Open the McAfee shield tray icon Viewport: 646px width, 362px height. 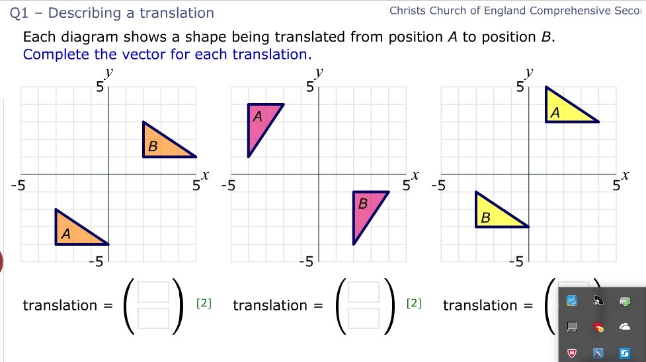[x=572, y=353]
